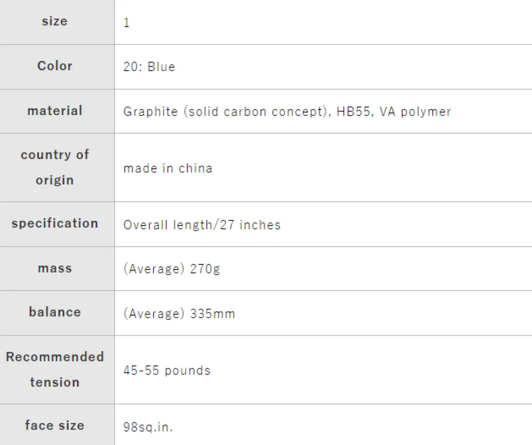Click the 'VA polymer' text
This screenshot has width=532, height=445.
(x=415, y=112)
